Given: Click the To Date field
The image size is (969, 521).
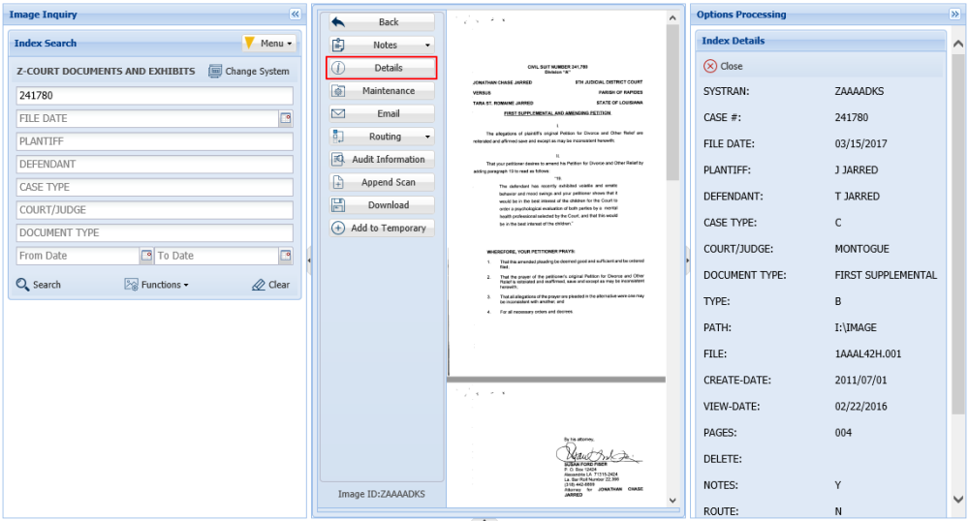Looking at the screenshot, I should tap(216, 256).
